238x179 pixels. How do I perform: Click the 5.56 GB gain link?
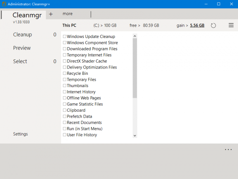click(197, 25)
